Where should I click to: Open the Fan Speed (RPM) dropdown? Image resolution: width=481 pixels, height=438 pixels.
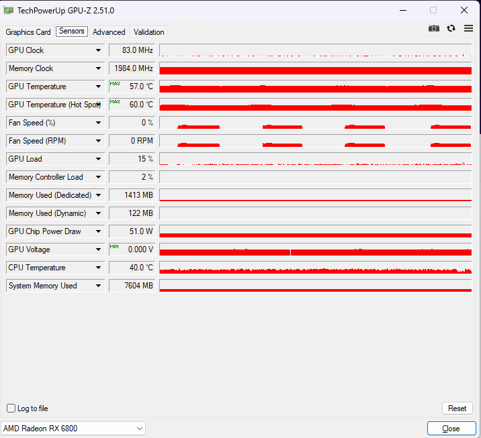click(x=98, y=141)
